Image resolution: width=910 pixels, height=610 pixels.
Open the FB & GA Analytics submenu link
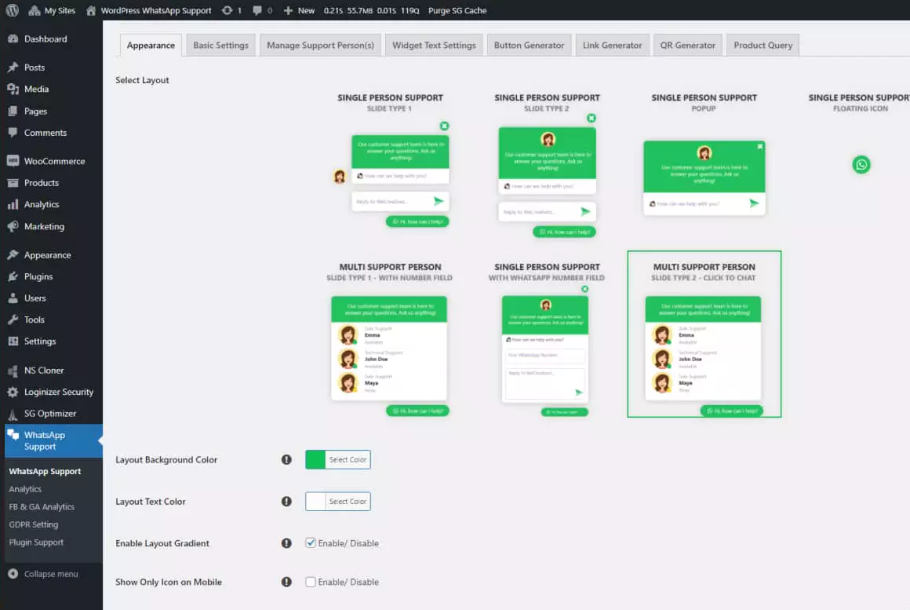click(x=42, y=506)
